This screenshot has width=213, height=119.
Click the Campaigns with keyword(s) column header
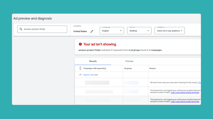[95, 68]
